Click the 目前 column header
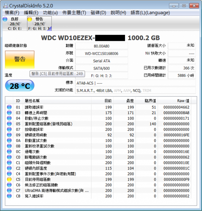The height and width of the screenshot is (211, 202). click(x=102, y=101)
